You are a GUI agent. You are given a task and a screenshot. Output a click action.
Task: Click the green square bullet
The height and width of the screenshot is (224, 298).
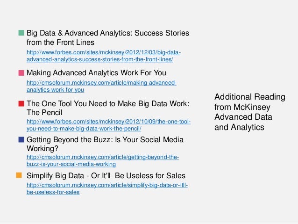pyautogui.click(x=21, y=33)
